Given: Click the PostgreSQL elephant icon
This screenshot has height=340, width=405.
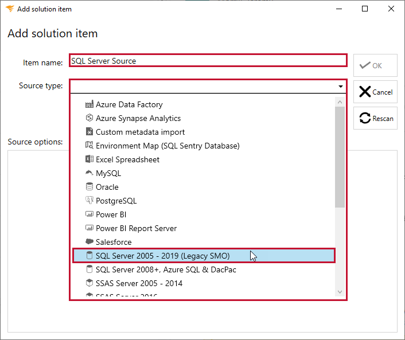Looking at the screenshot, I should point(89,200).
